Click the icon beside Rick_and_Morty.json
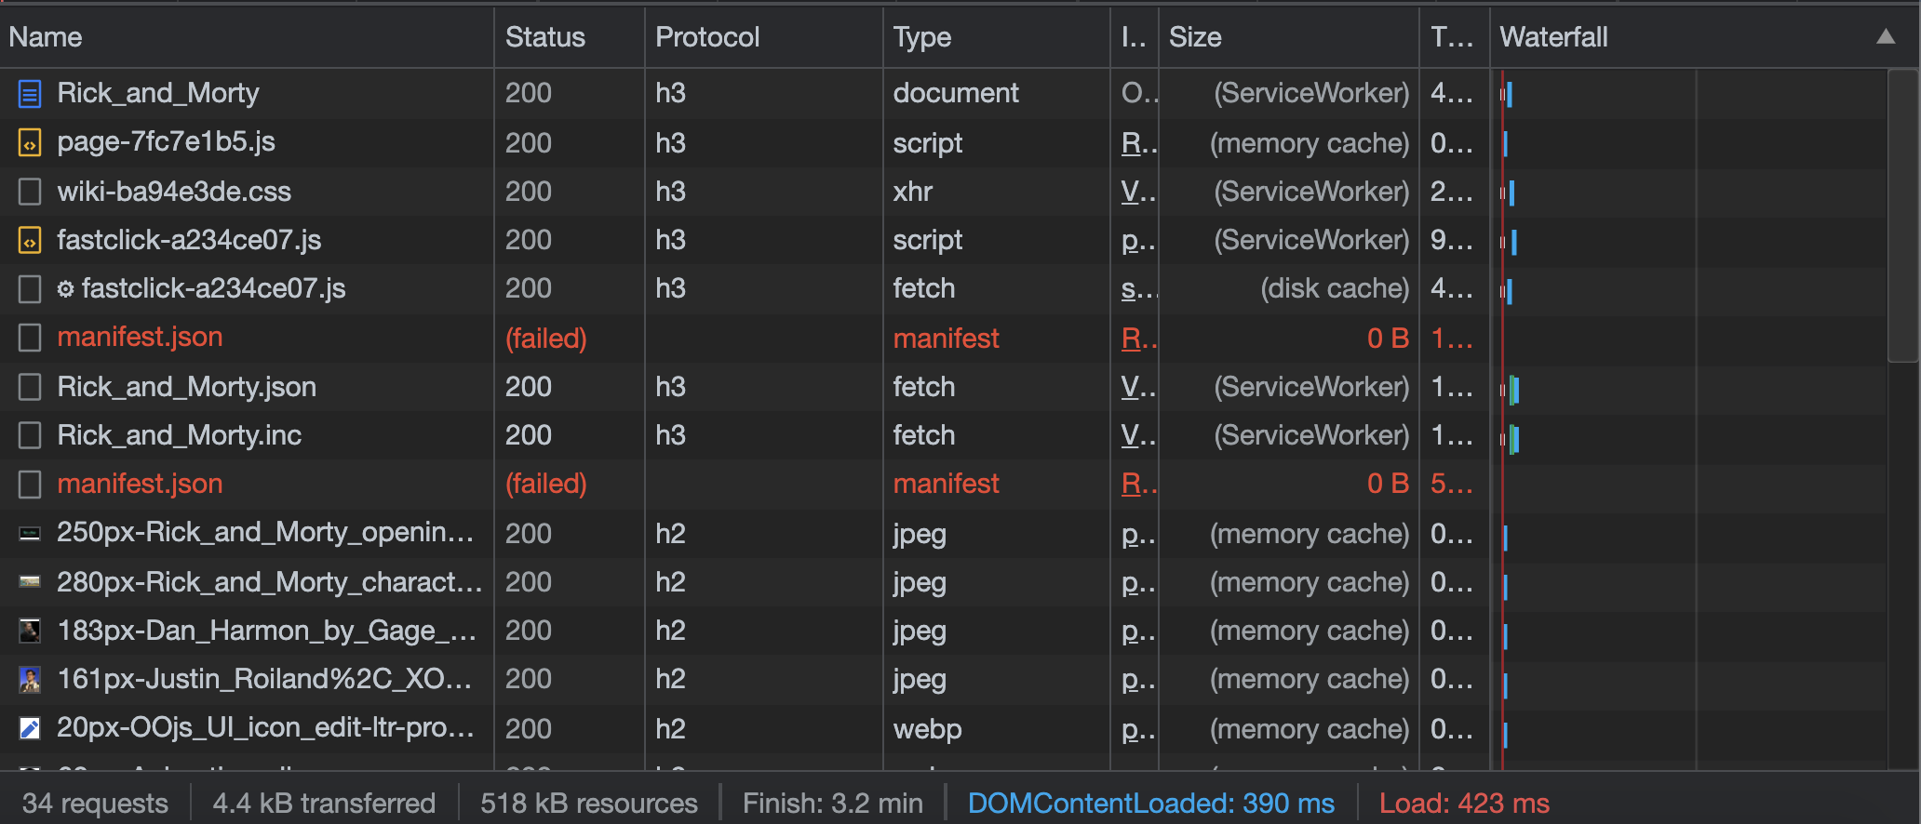Viewport: 1921px width, 824px height. pyautogui.click(x=30, y=387)
